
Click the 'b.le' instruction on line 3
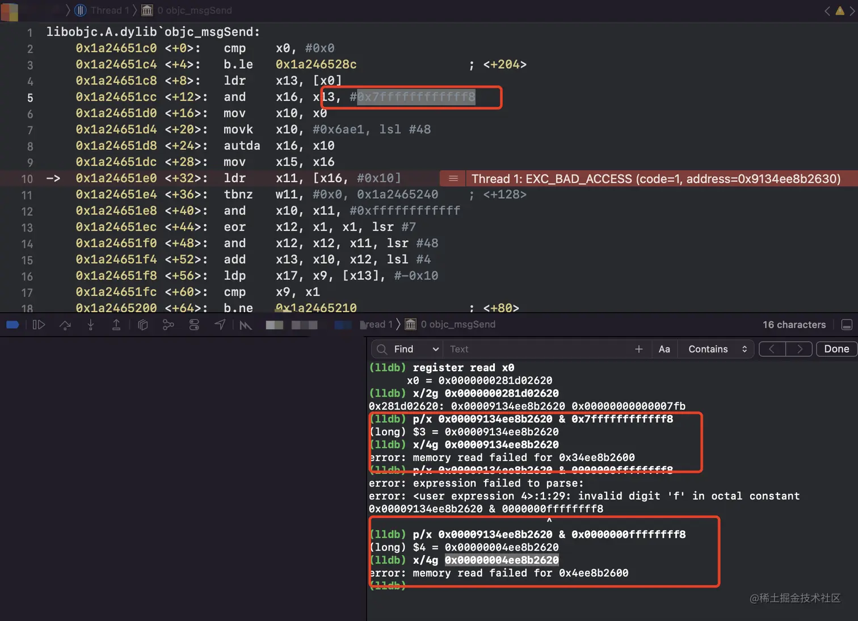point(238,64)
